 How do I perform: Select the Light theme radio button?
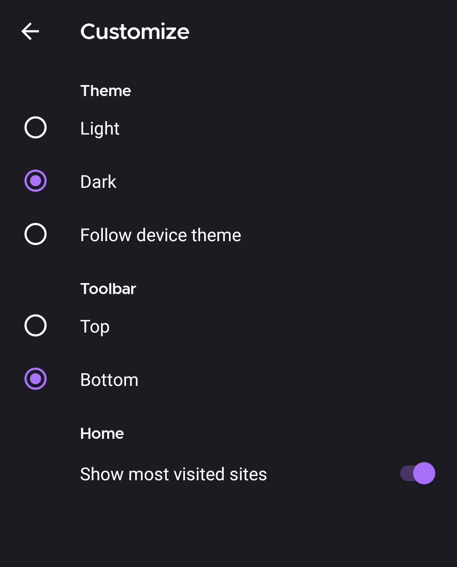[36, 128]
